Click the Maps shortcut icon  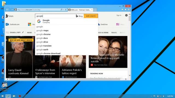click(118, 24)
